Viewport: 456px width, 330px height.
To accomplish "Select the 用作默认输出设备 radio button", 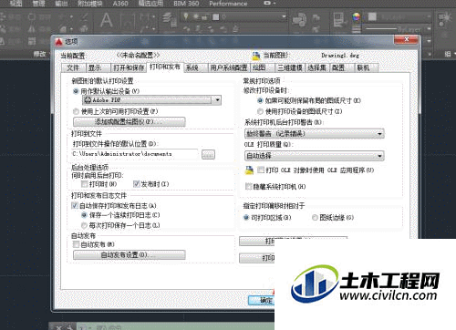I will (x=76, y=91).
